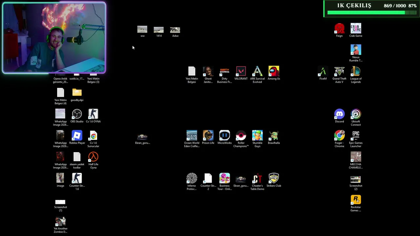Open the MECCHA CHAMELE... image file
Image resolution: width=420 pixels, height=236 pixels.
click(356, 157)
